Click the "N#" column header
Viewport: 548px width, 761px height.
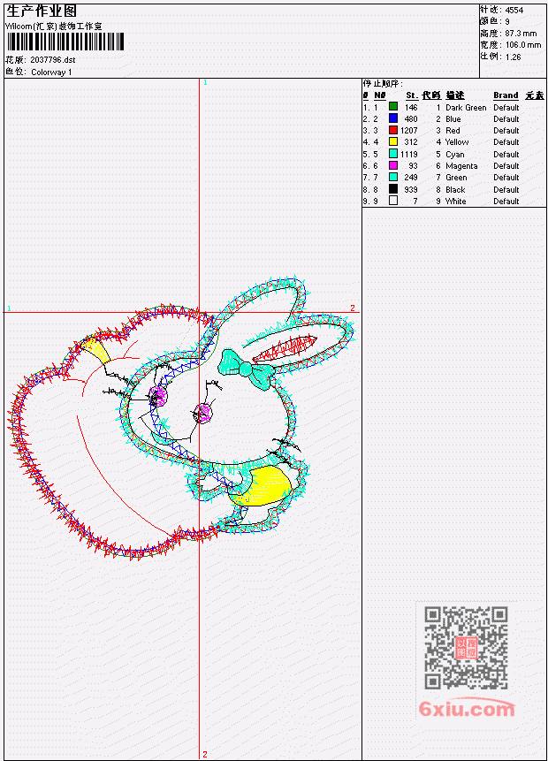pyautogui.click(x=379, y=95)
